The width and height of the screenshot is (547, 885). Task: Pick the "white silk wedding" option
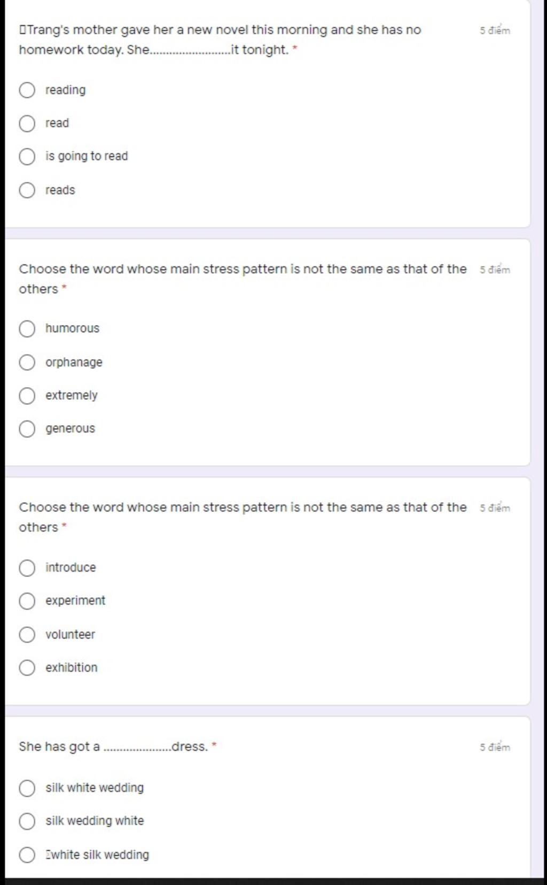(27, 855)
